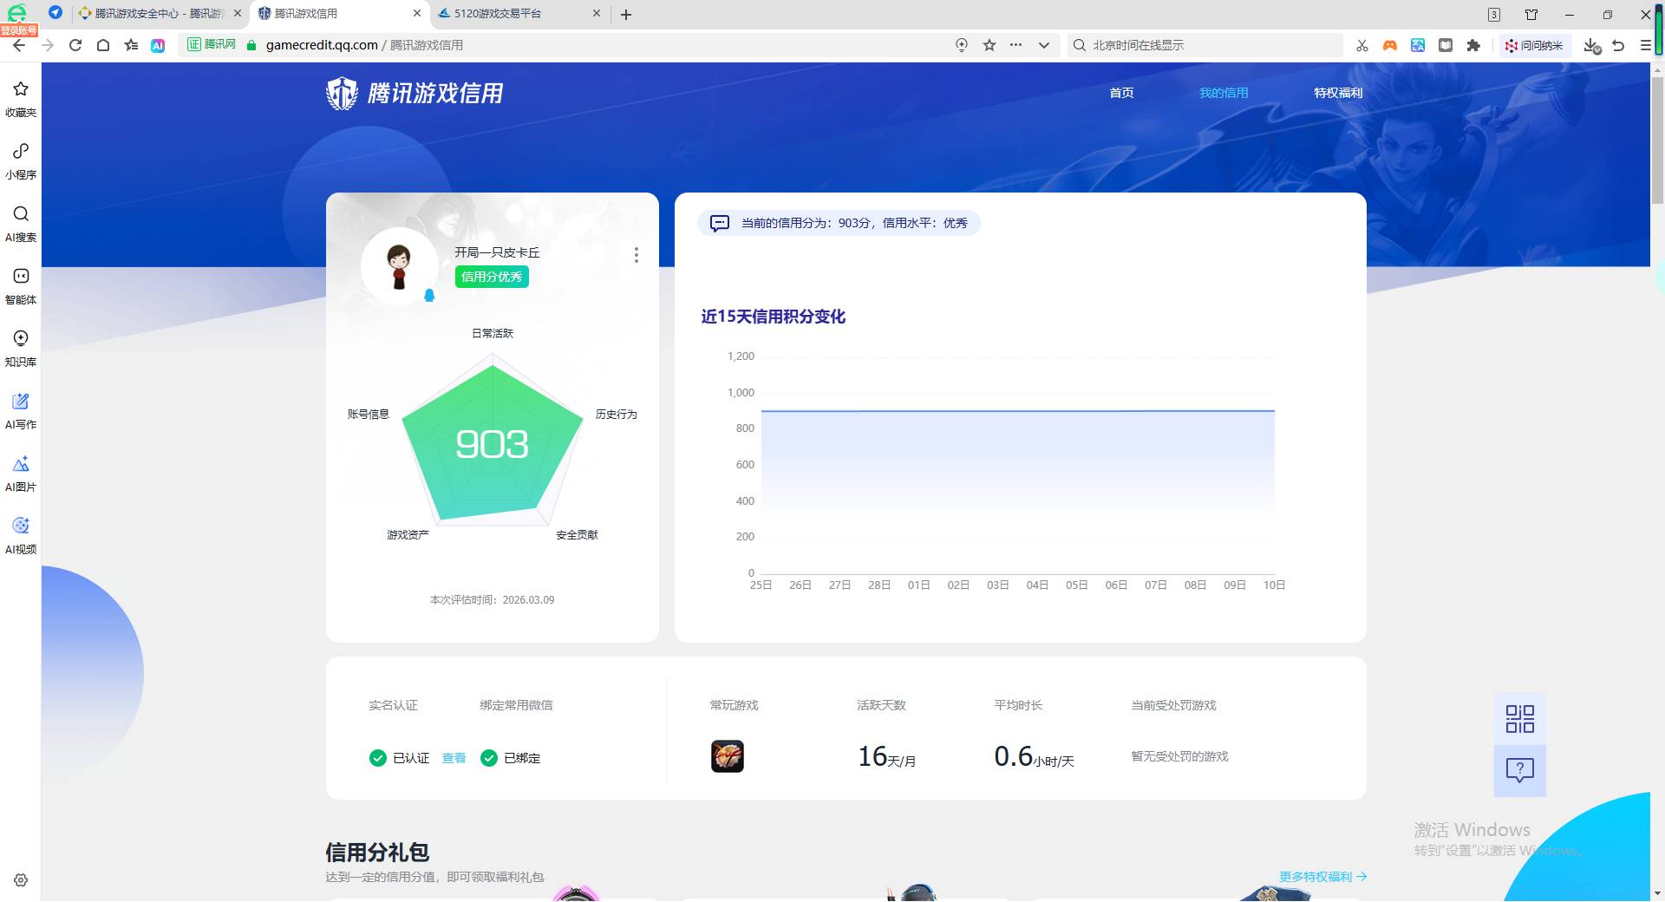Open the browser hamburger menu
The width and height of the screenshot is (1665, 902).
1644,45
